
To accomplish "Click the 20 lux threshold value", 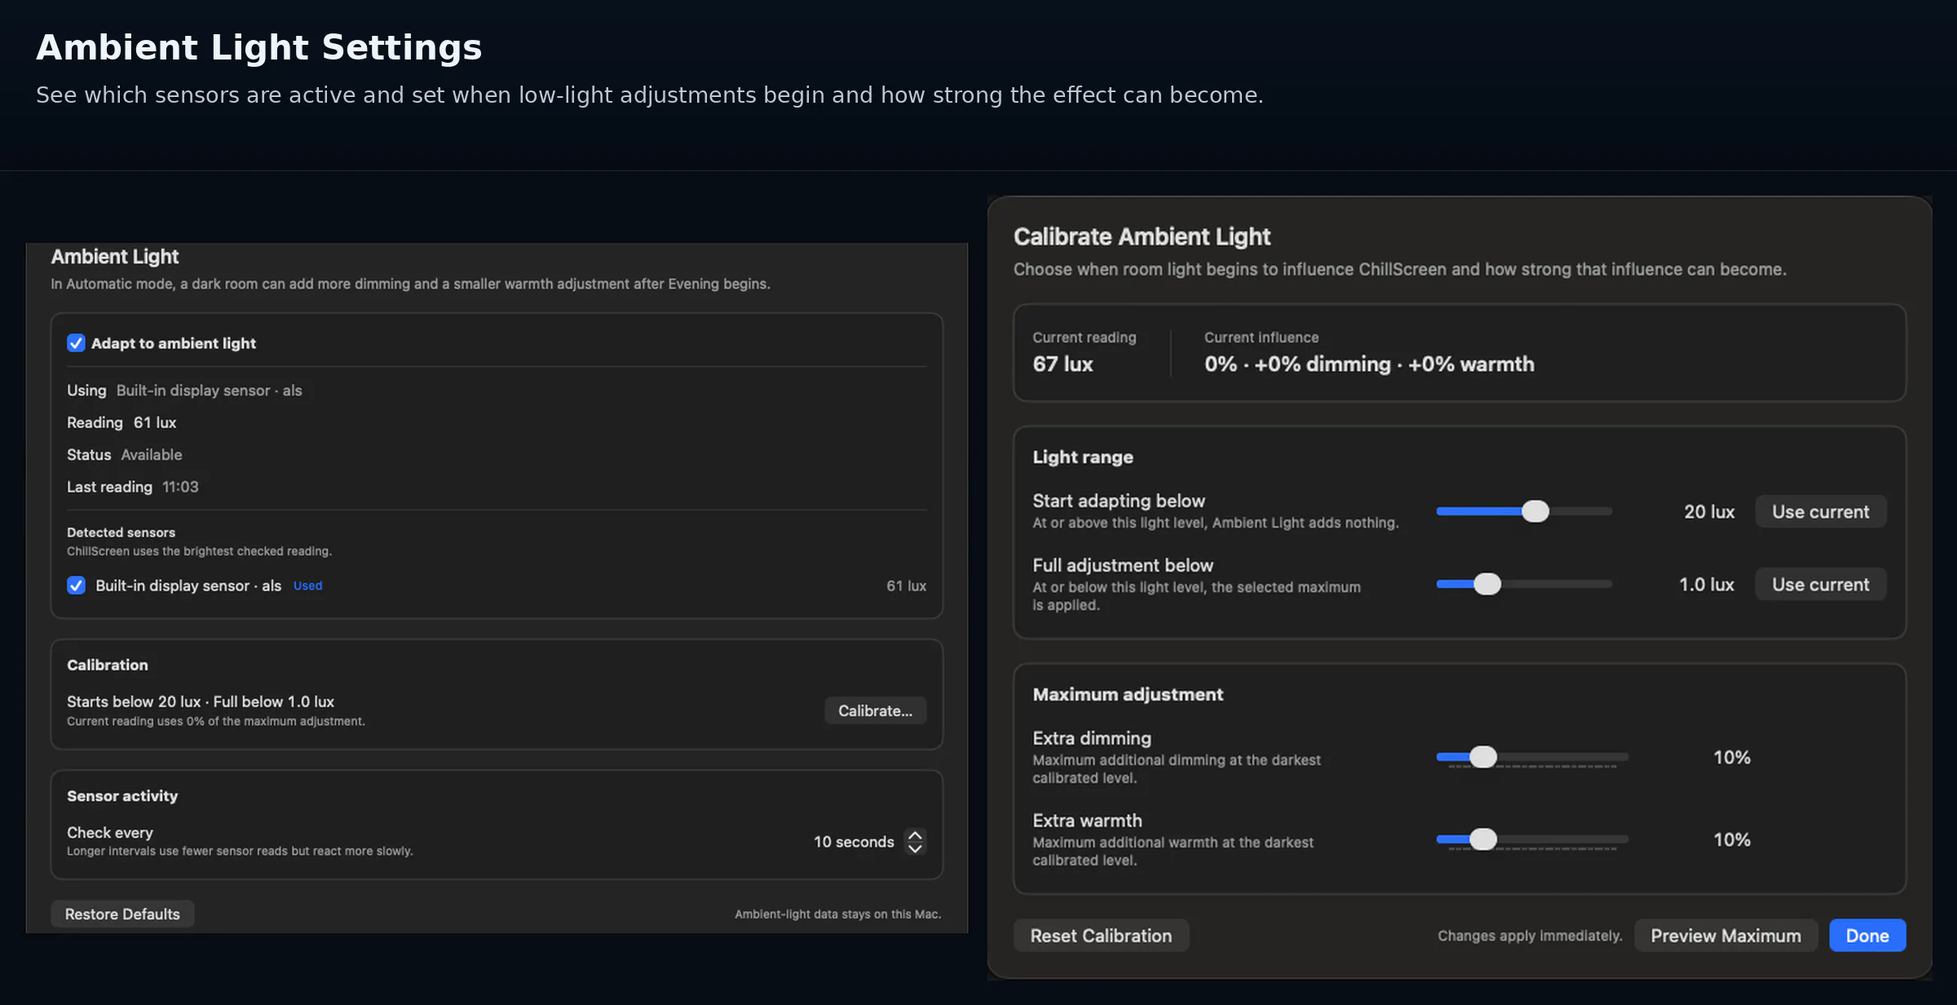I will click(x=1709, y=512).
